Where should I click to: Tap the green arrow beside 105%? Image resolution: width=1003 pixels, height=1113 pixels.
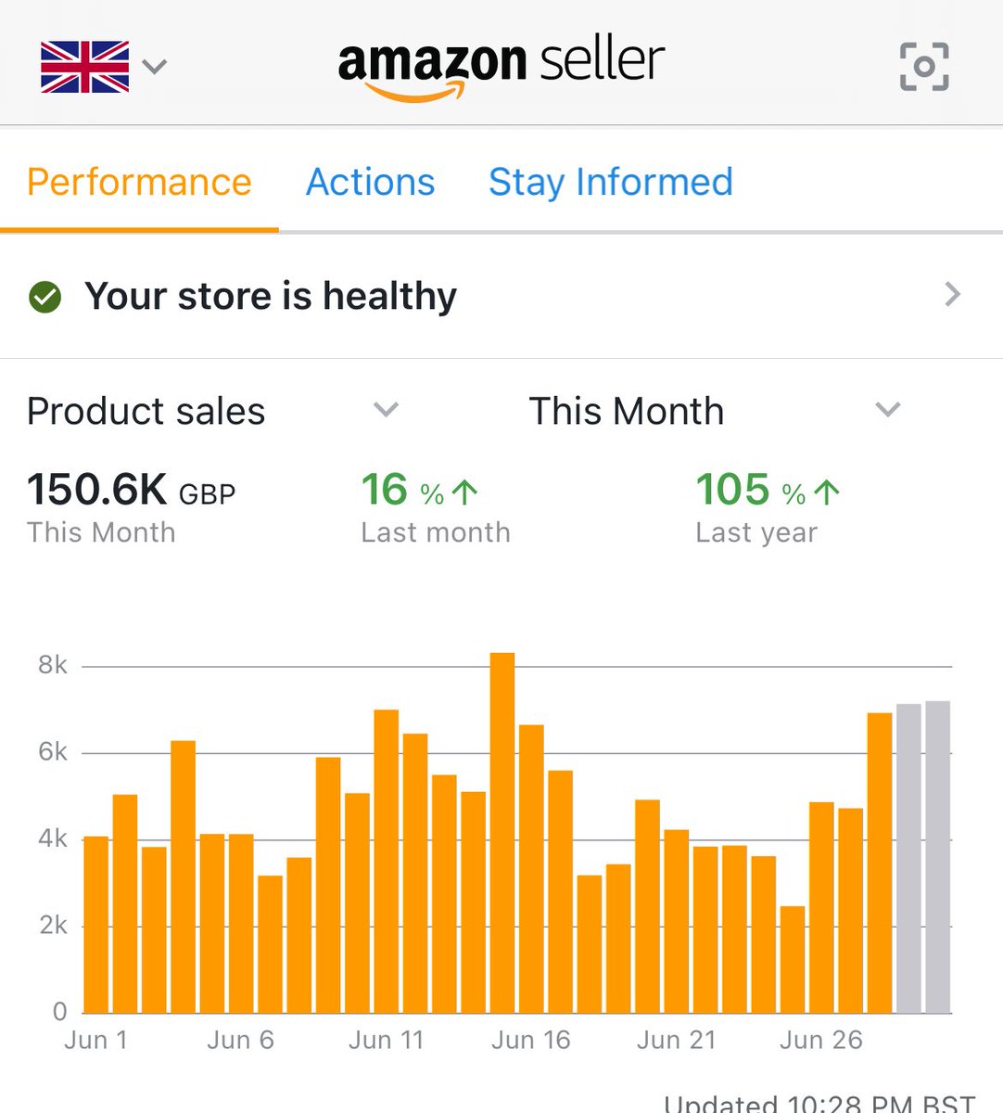pos(826,493)
